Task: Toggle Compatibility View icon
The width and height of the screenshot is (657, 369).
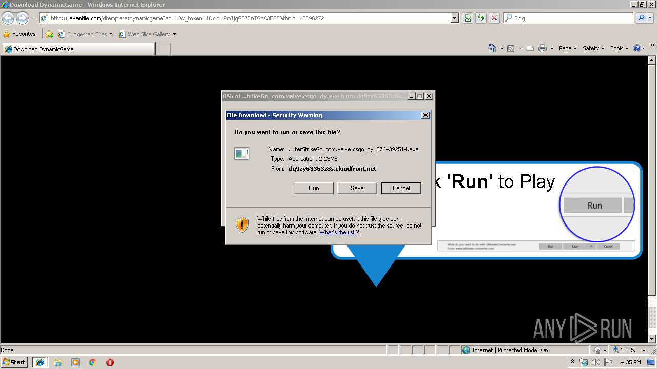Action: click(468, 18)
